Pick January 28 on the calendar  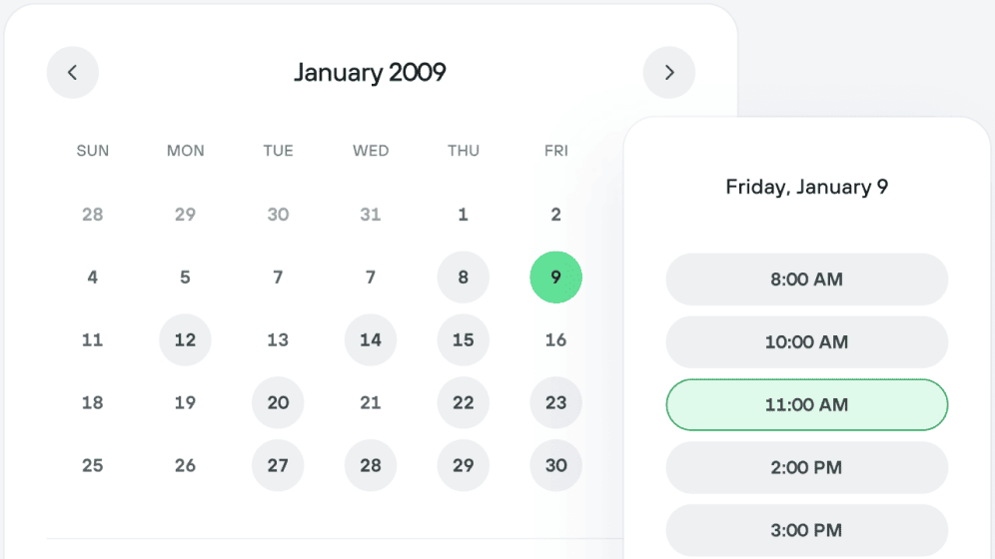[371, 466]
